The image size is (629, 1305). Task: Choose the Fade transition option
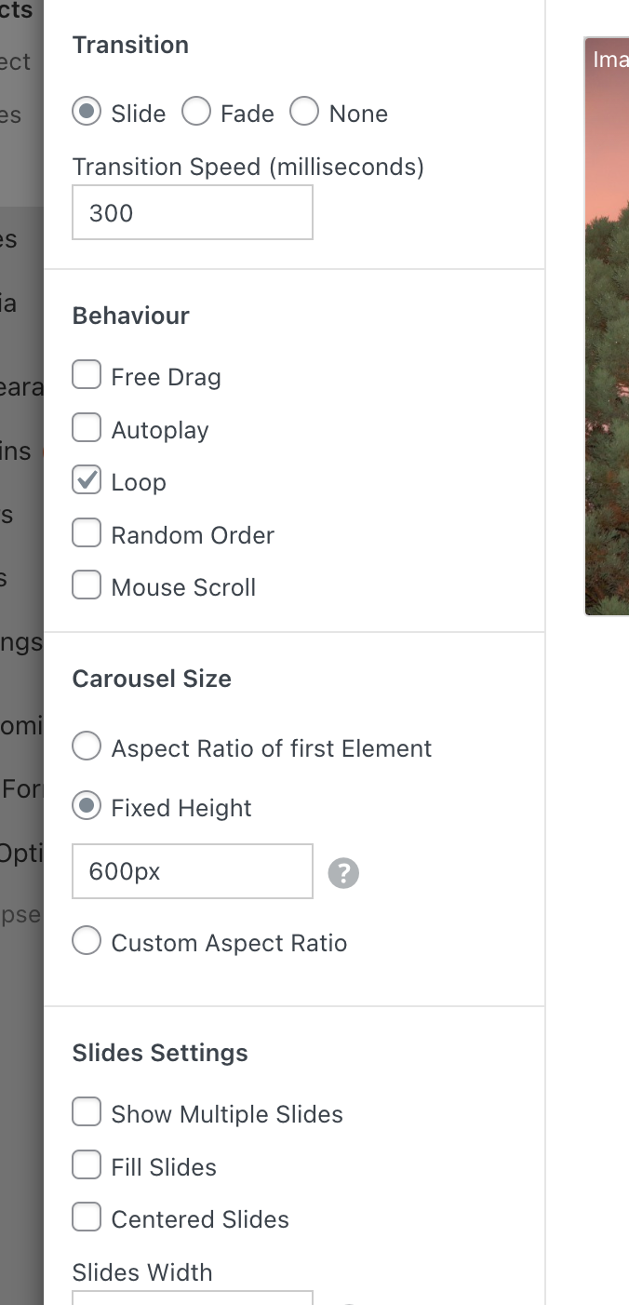click(196, 113)
